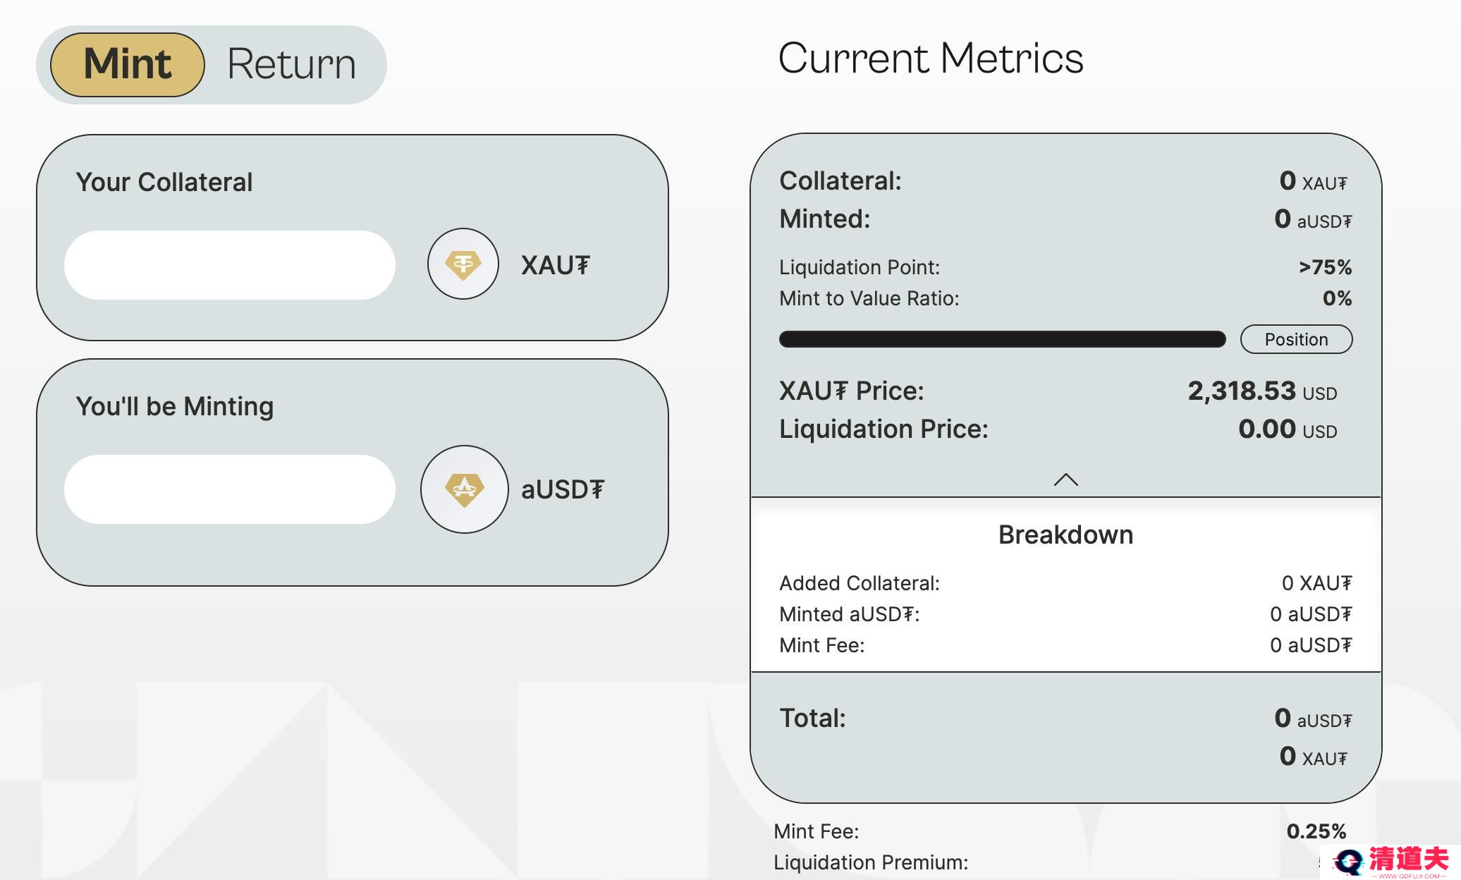
Task: Click the Mint to Value Ratio bar
Action: tap(1002, 339)
